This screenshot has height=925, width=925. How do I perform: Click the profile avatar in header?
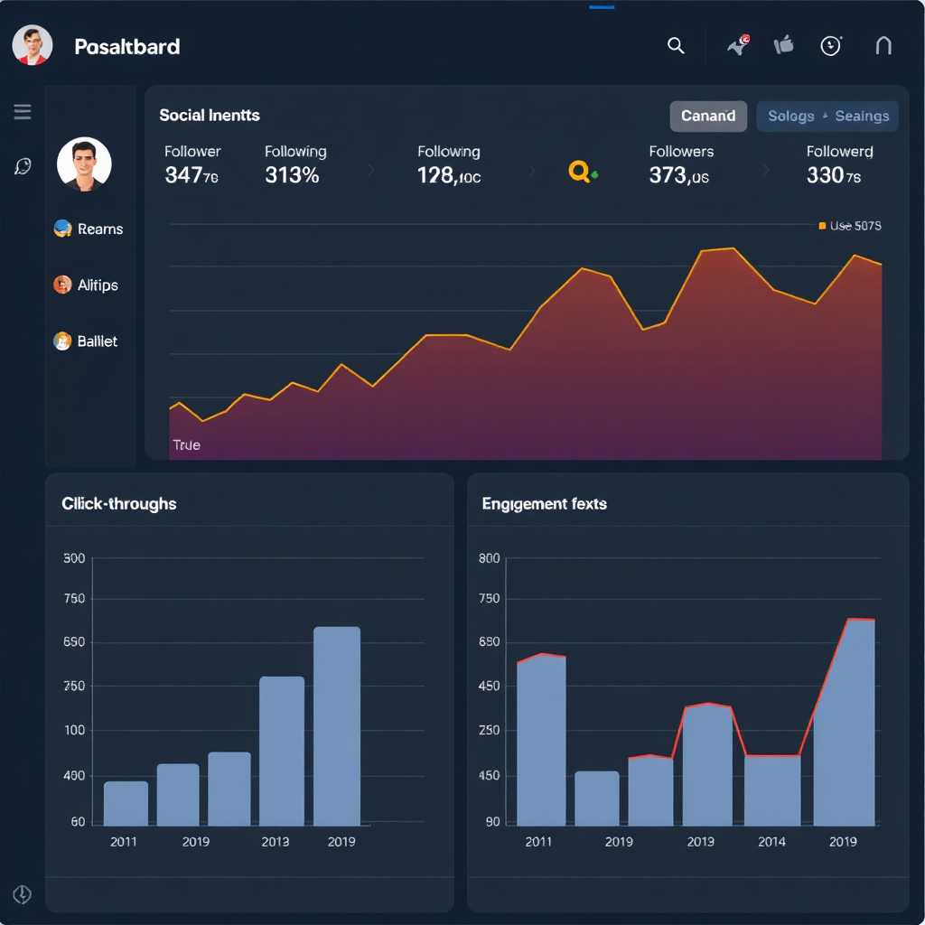33,45
